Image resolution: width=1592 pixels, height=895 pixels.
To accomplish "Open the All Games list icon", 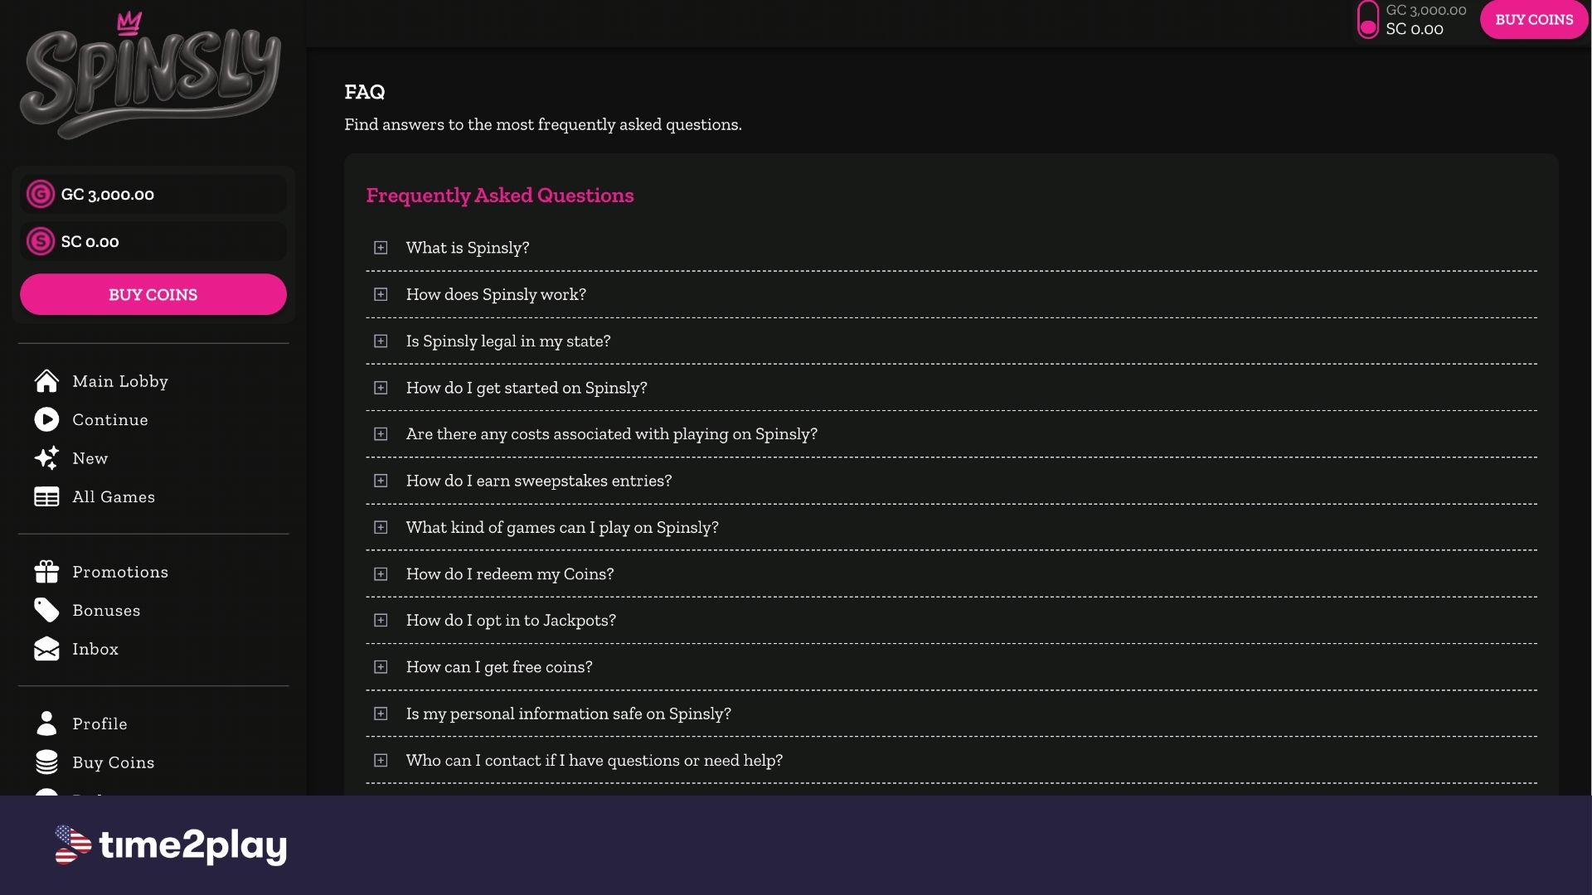I will (46, 496).
